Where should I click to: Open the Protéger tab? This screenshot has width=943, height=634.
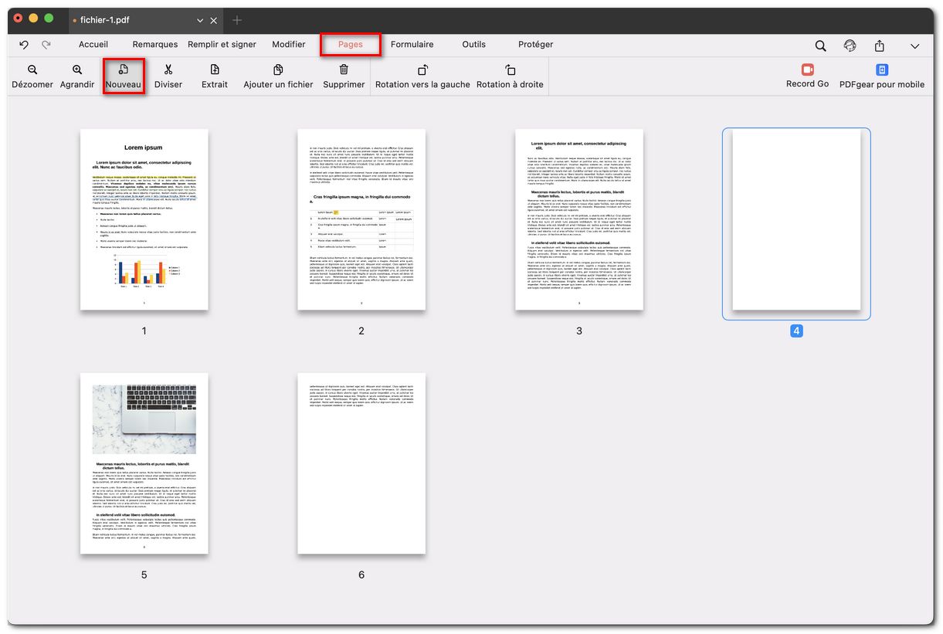click(535, 45)
